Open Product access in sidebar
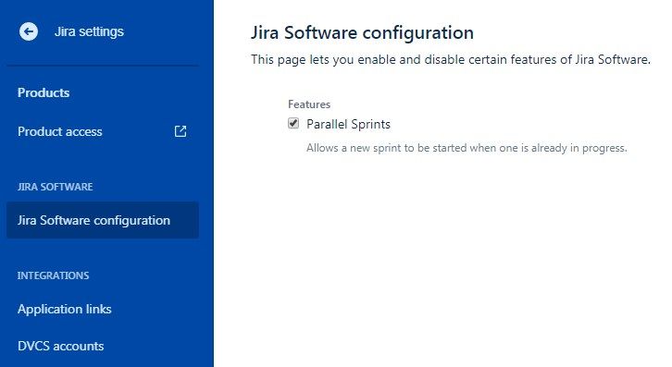Viewport: 672px width, 367px height. (x=60, y=131)
